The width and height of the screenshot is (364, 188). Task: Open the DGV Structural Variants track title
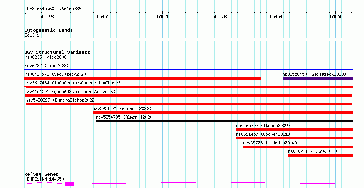pyautogui.click(x=57, y=52)
